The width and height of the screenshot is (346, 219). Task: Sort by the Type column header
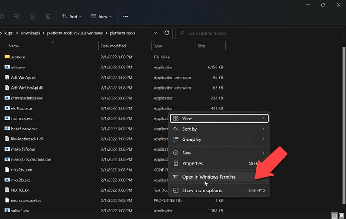pos(158,46)
